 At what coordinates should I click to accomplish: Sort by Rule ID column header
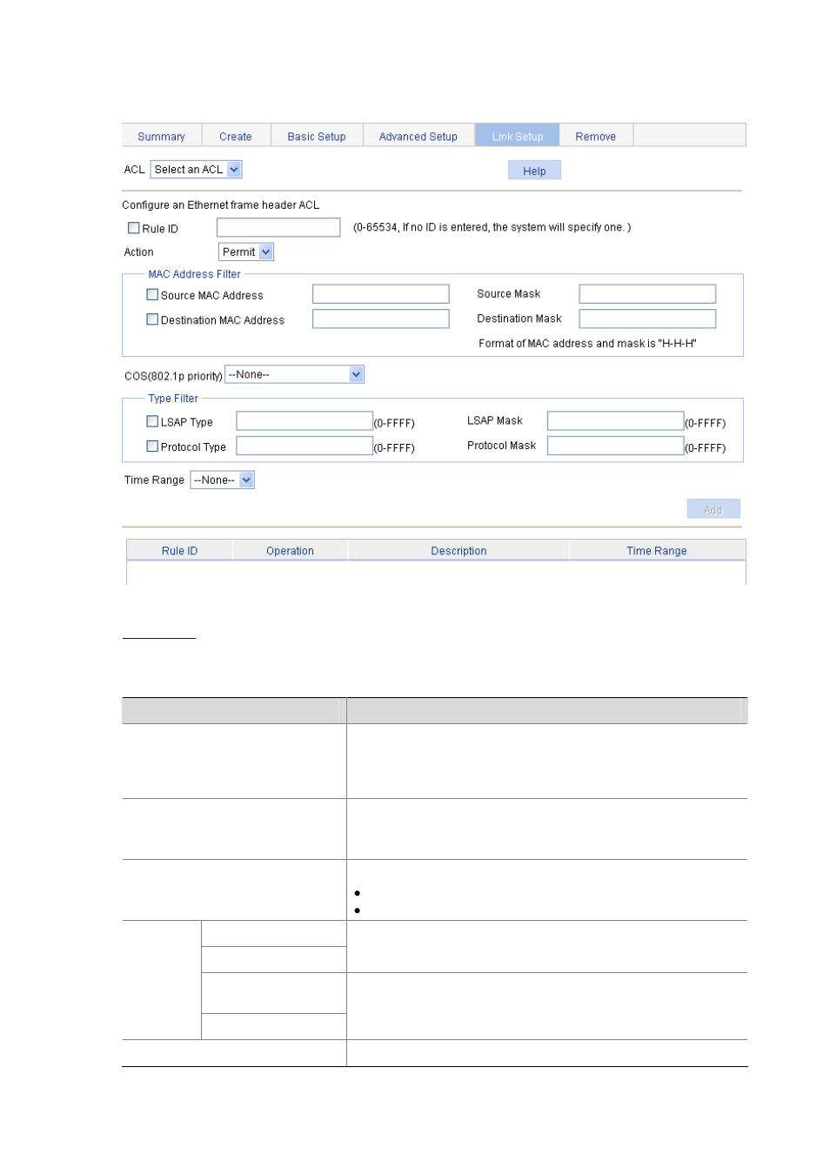(x=180, y=550)
